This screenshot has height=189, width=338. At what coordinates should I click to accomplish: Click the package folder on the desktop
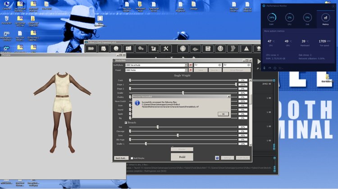click(x=194, y=5)
